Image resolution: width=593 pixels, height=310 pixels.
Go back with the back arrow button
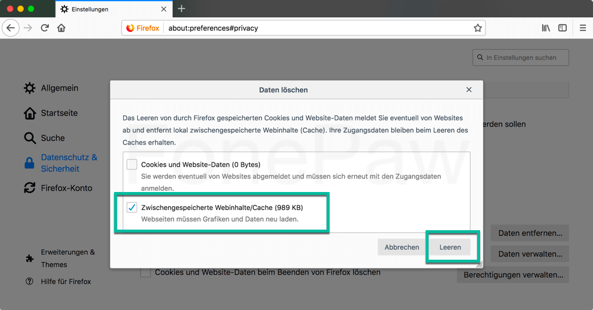pos(10,28)
